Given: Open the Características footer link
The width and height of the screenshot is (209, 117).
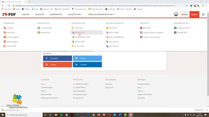Looking at the screenshot, I should (46, 87).
